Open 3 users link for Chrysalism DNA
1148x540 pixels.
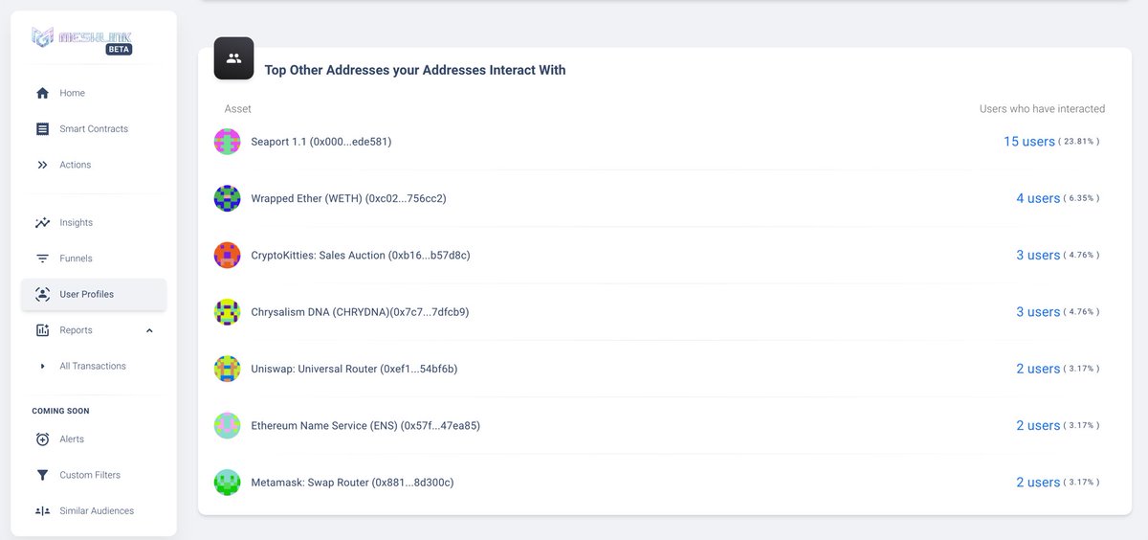coord(1038,312)
